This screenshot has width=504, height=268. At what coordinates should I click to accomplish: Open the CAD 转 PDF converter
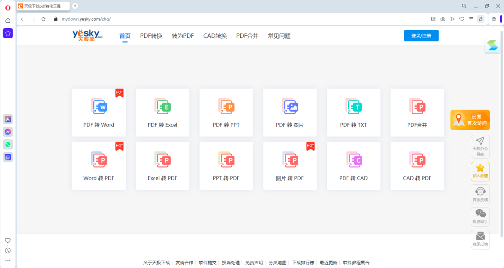click(417, 166)
